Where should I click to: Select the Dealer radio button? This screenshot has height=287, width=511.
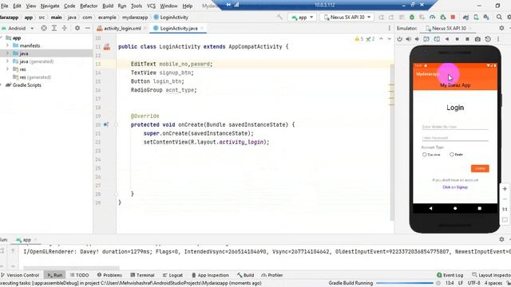(452, 155)
